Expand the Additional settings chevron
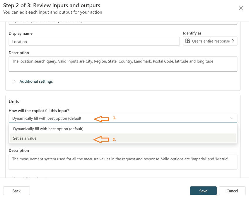The height and width of the screenshot is (198, 249). [15, 81]
